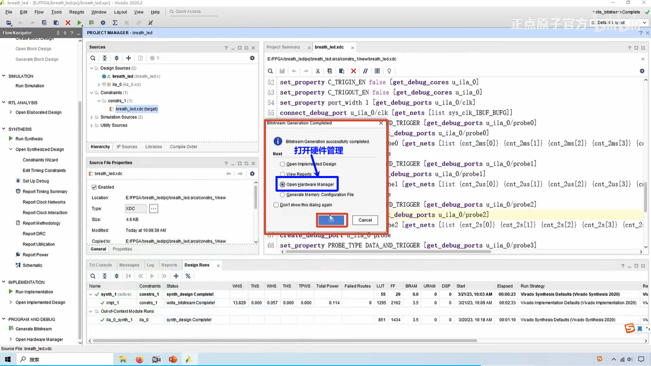This screenshot has width=651, height=366.
Task: Collapse Constraints tree node
Action: [x=92, y=93]
